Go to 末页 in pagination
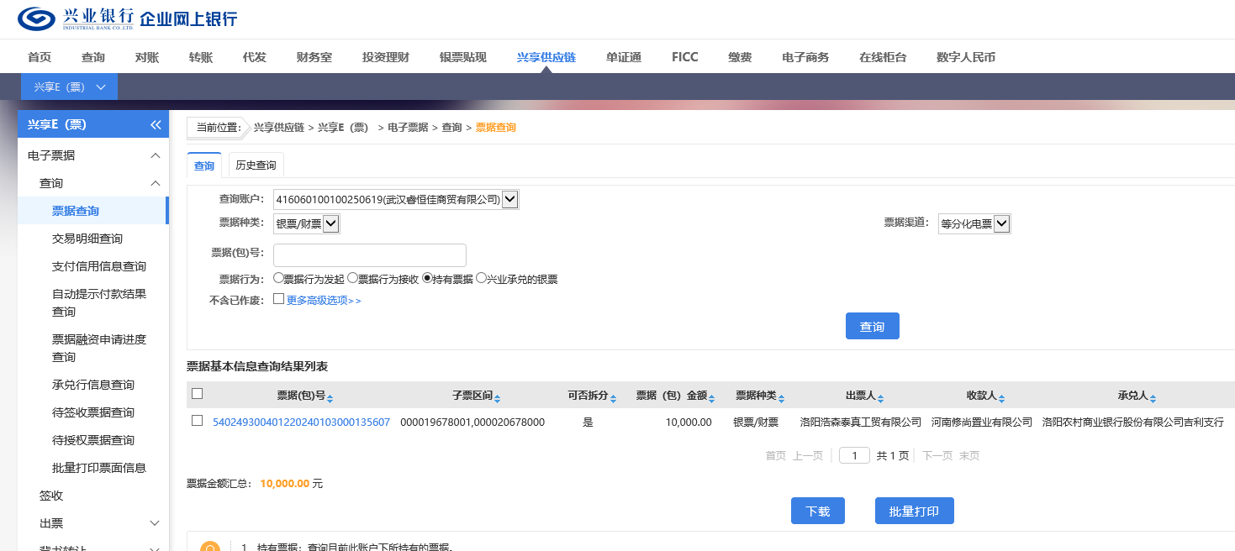Screen dimensions: 1235x551 pyautogui.click(x=969, y=455)
